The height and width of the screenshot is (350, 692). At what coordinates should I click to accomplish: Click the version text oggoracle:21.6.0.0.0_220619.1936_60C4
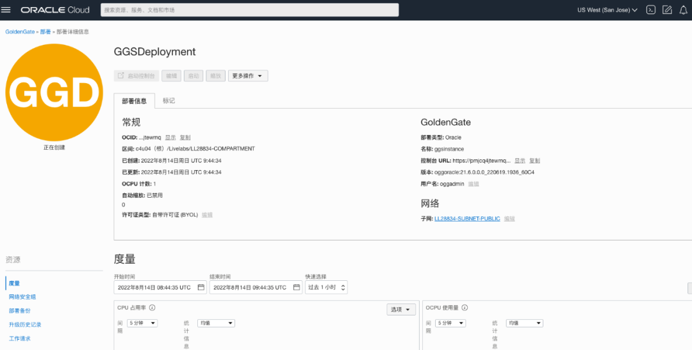(484, 172)
